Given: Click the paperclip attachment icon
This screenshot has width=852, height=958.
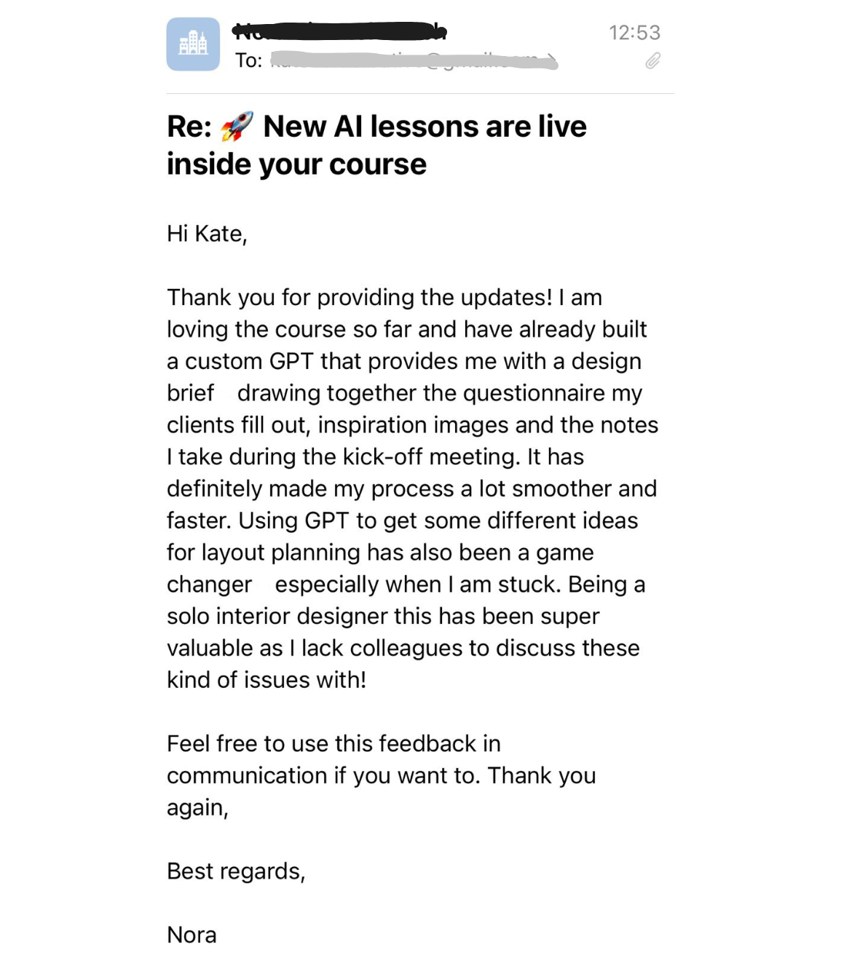Looking at the screenshot, I should point(652,61).
